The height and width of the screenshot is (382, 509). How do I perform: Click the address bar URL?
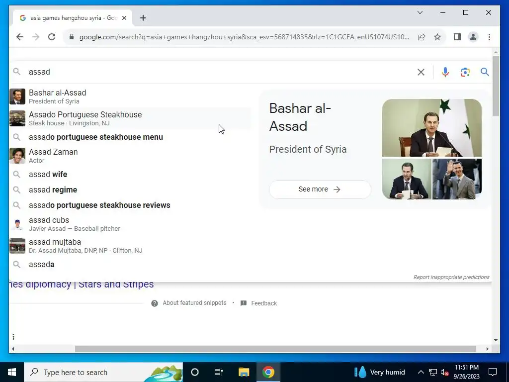(x=244, y=37)
